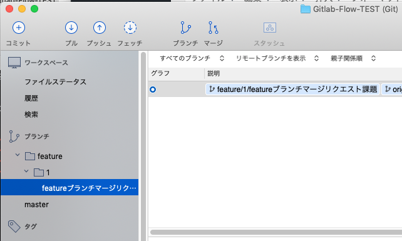Click the yellow minimize window button

(x=22, y=9)
